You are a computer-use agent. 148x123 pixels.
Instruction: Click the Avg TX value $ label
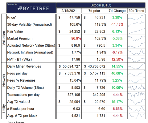point(19,102)
